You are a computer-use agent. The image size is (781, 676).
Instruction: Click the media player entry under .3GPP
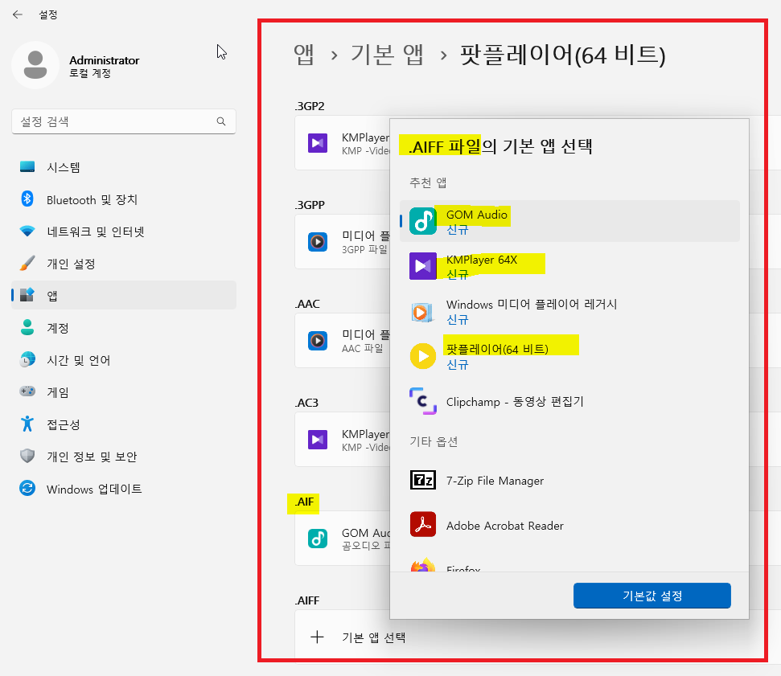pos(342,242)
